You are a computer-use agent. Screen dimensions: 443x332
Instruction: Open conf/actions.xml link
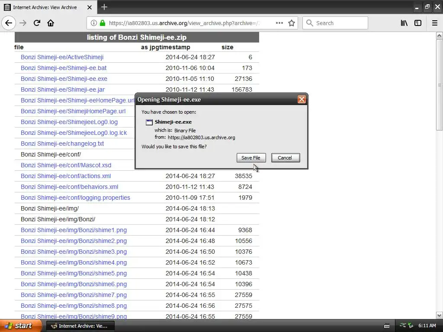coord(66,176)
